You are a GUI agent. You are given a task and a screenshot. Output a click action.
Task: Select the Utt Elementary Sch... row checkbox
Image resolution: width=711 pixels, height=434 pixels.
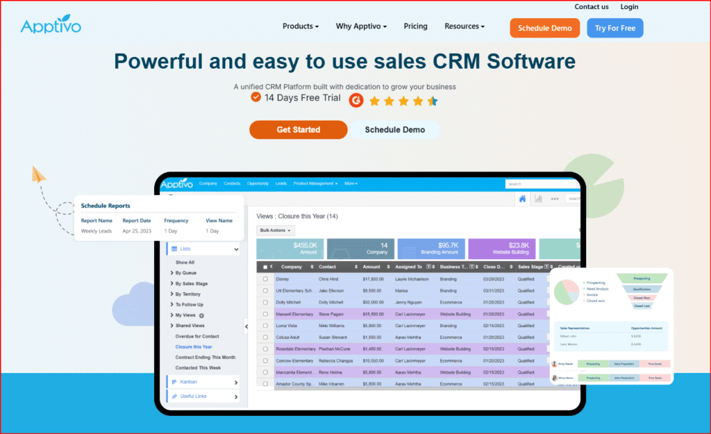[265, 291]
